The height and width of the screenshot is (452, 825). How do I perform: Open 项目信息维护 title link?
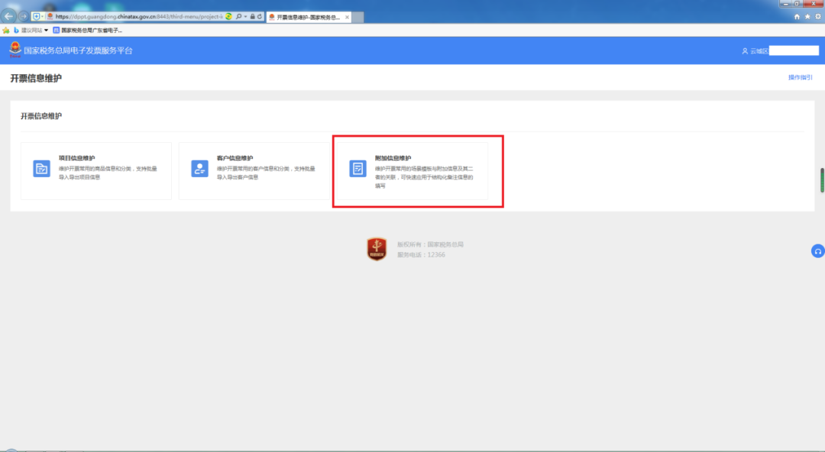[77, 158]
